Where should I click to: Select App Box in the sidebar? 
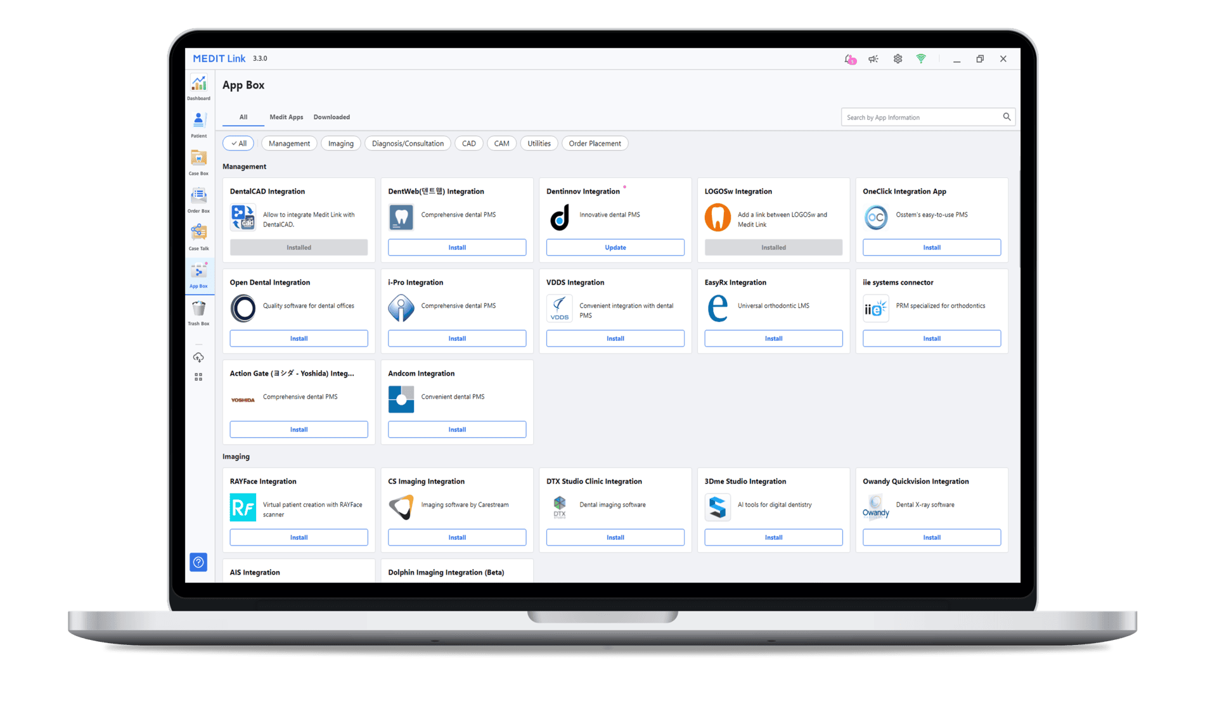198,274
